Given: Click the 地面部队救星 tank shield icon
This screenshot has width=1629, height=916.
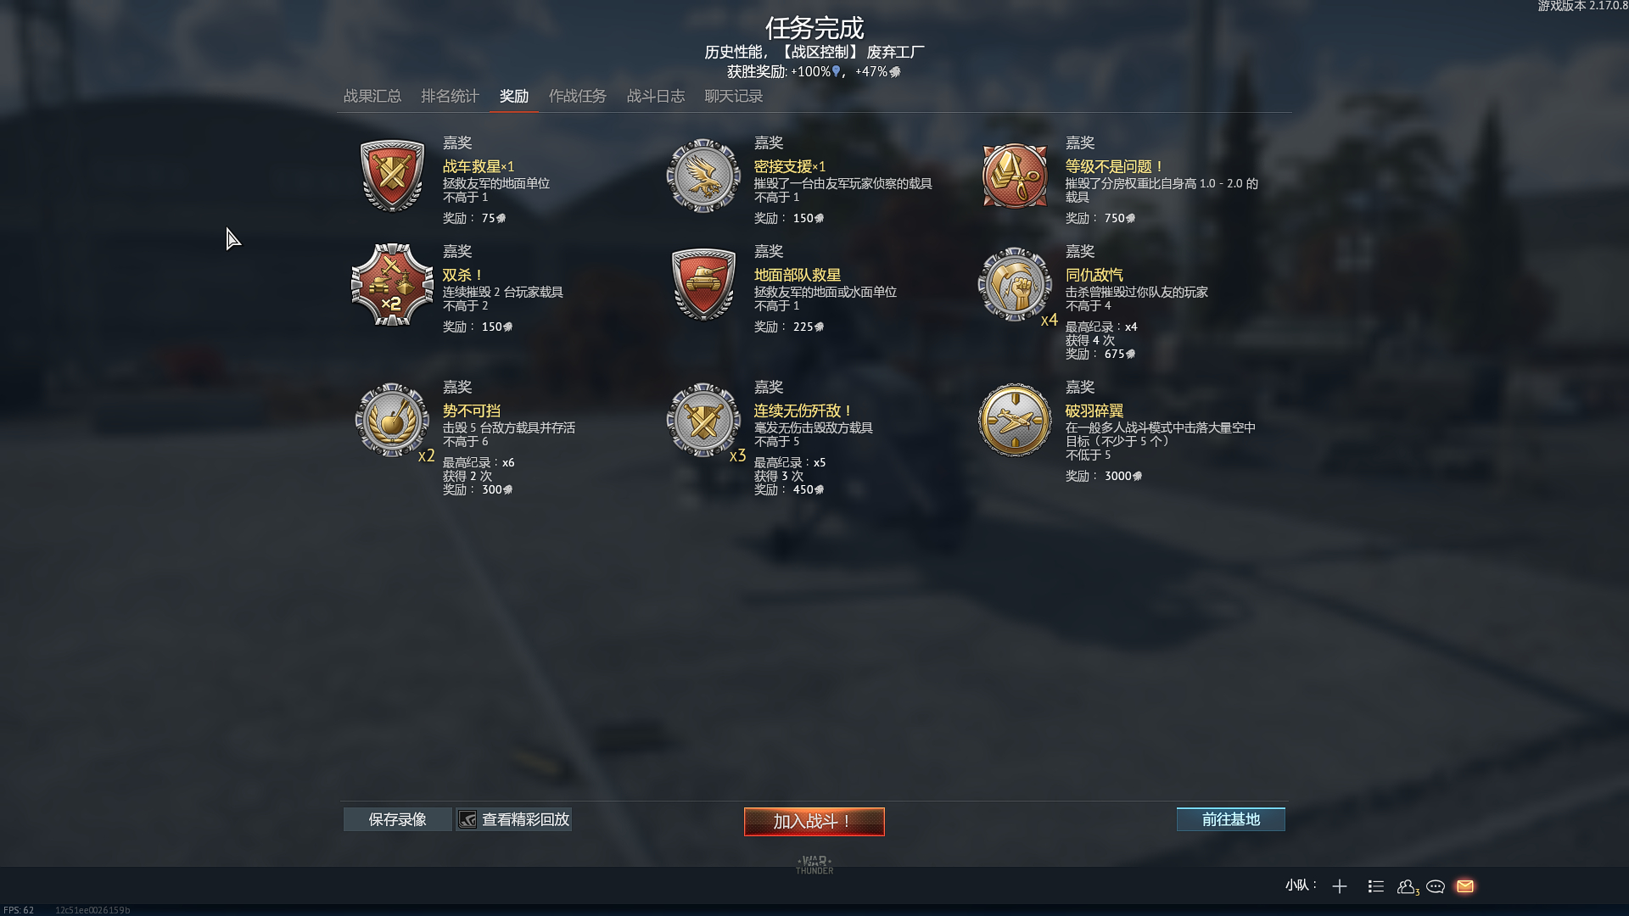Looking at the screenshot, I should [703, 284].
